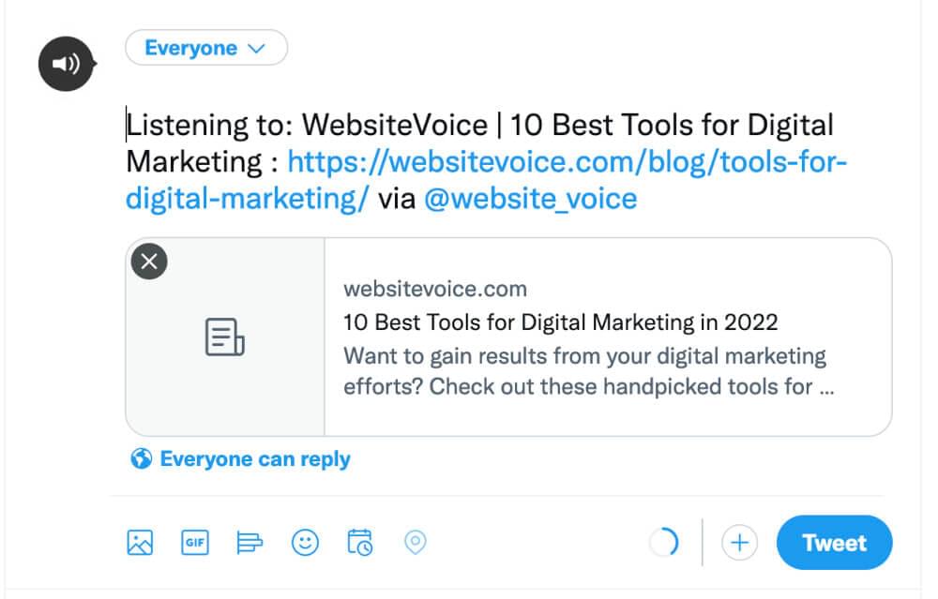Open the Everyone audience dropdown

coord(206,48)
